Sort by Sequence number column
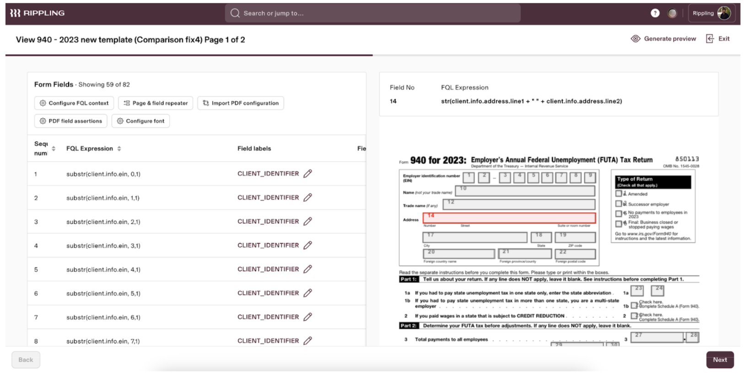Image resolution: width=744 pixels, height=374 pixels. click(54, 149)
